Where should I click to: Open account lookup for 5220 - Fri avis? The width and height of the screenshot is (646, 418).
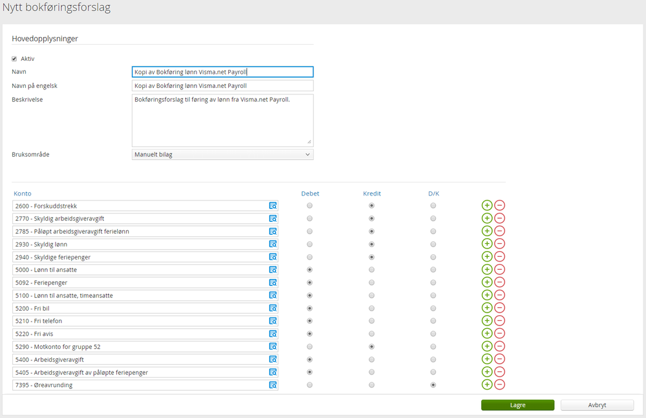273,333
